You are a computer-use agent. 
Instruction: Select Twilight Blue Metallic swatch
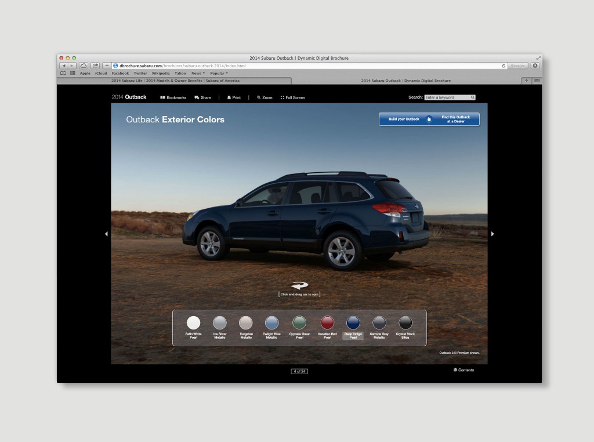click(x=271, y=323)
